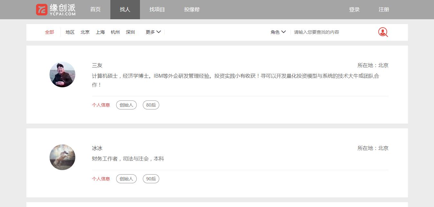Switch to the 找人 navigation tab
Image resolution: width=434 pixels, height=207 pixels.
click(x=125, y=9)
